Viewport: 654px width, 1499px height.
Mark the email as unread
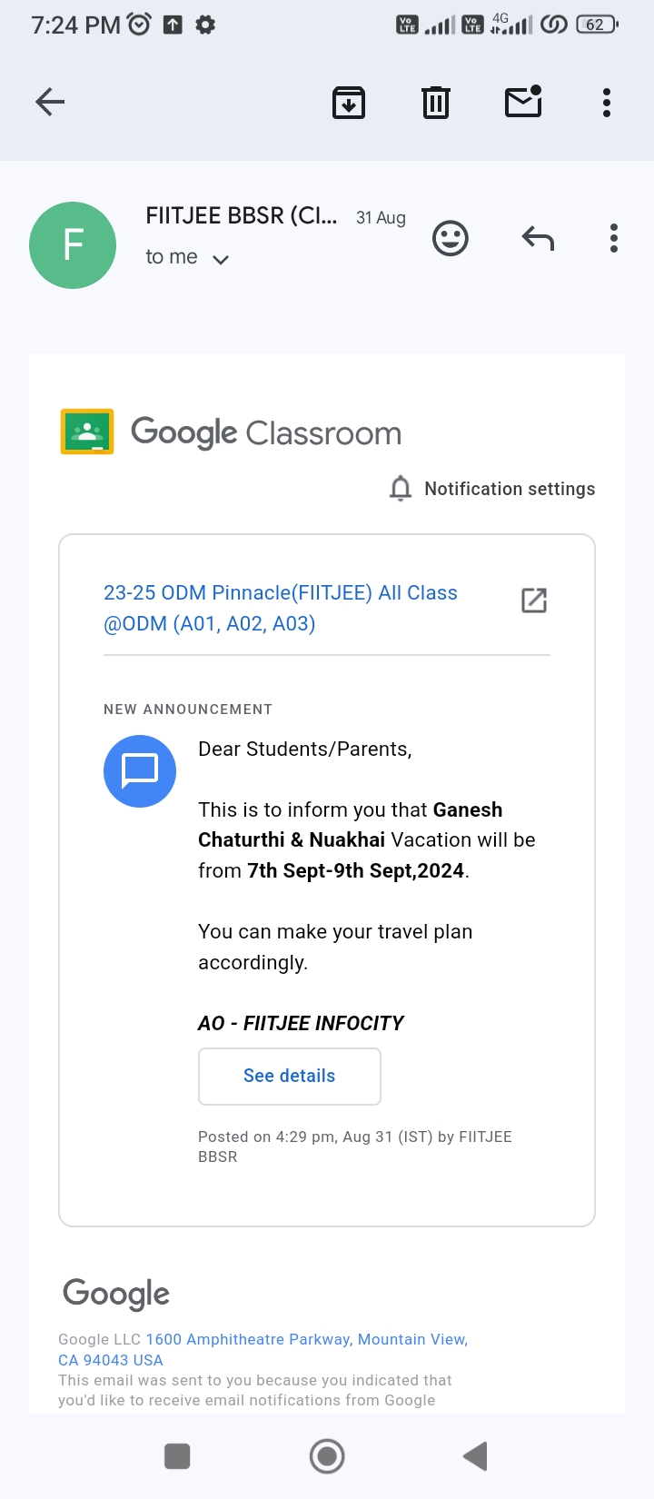523,102
